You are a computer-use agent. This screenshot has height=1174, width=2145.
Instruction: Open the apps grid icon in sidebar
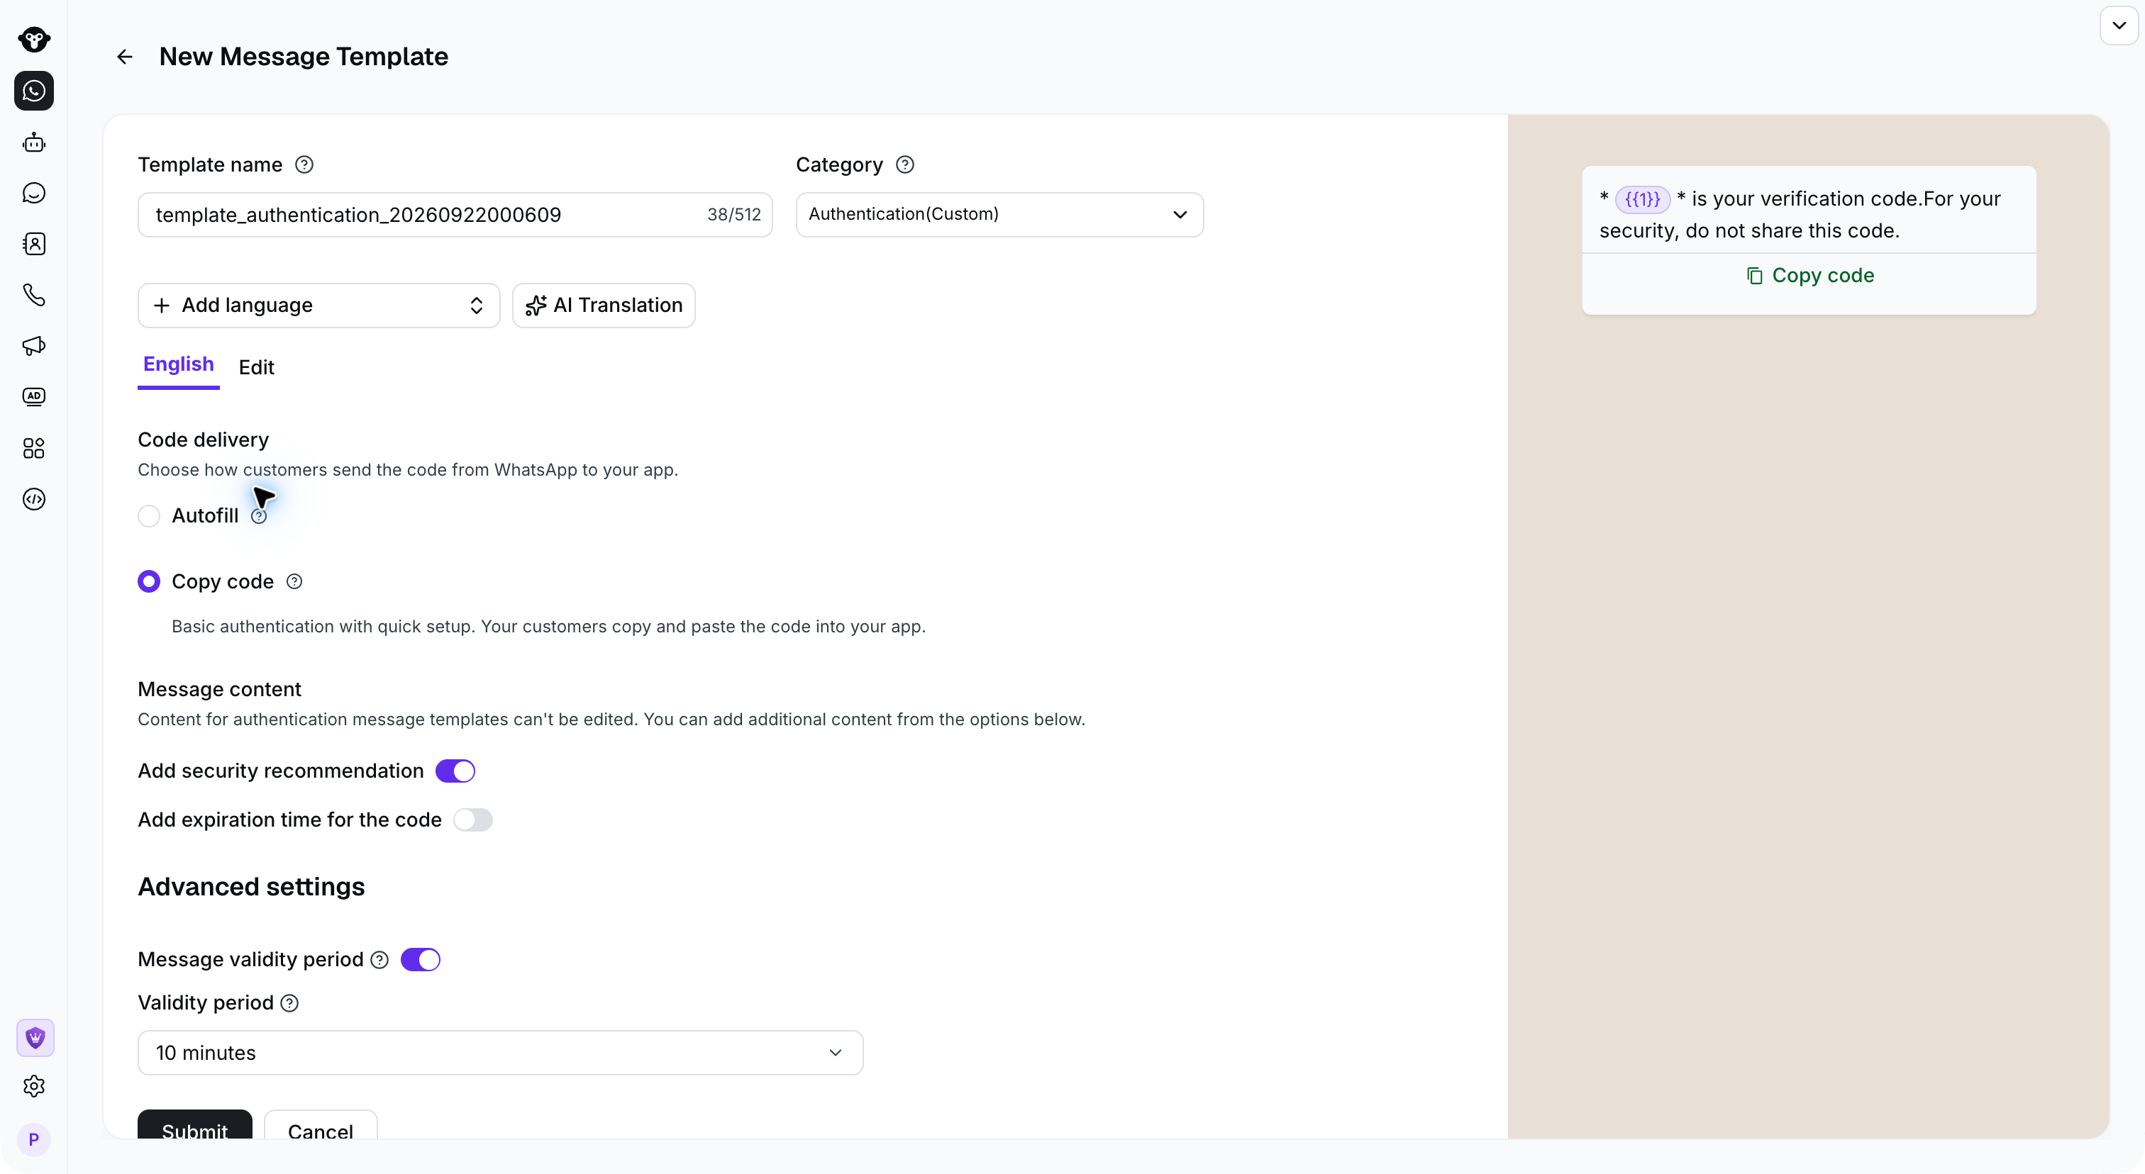(x=34, y=449)
